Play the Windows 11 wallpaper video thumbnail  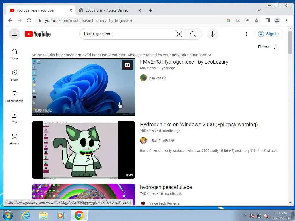83,87
